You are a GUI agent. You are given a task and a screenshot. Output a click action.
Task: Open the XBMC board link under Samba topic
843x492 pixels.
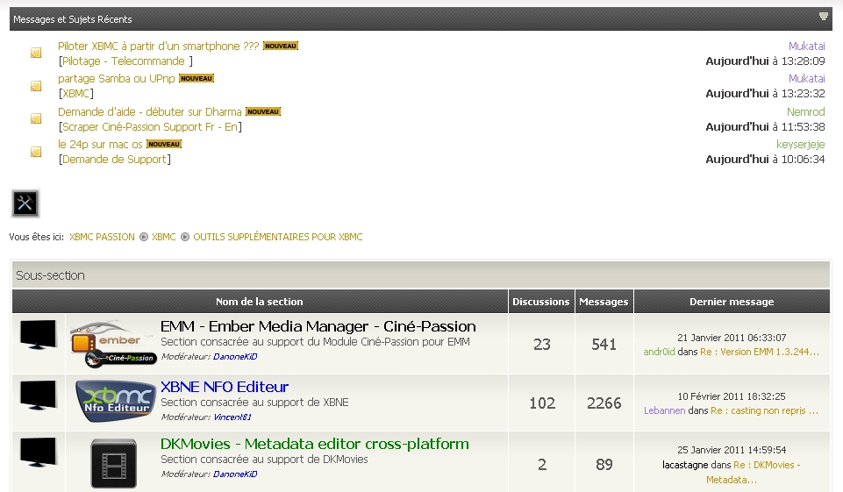[75, 94]
